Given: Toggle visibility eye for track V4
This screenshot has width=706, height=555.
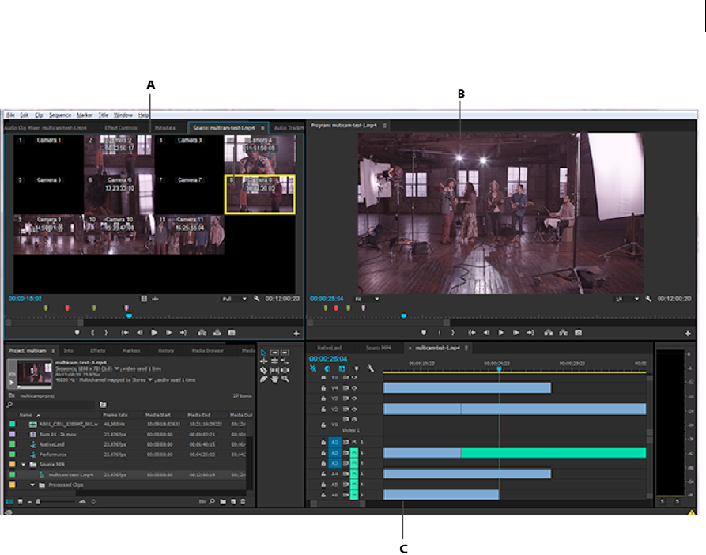Looking at the screenshot, I should coord(354,388).
